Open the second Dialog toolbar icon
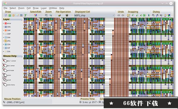The width and height of the screenshot is (178, 109). pyautogui.click(x=157, y=15)
